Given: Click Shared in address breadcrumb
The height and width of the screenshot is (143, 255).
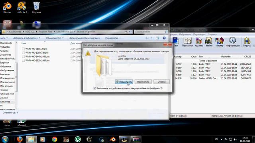Looking at the screenshot, I should click(80, 32).
